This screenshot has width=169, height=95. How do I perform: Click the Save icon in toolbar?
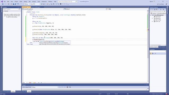(x=13, y=4)
